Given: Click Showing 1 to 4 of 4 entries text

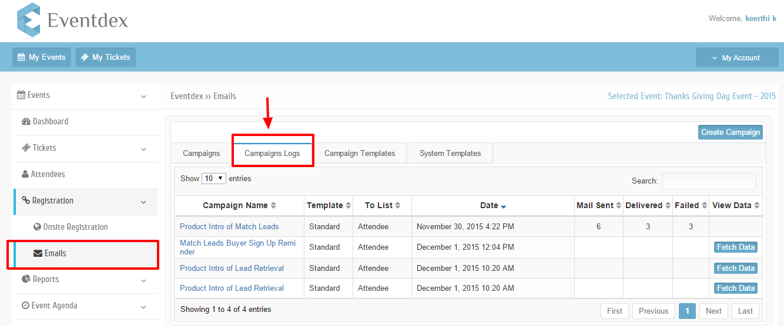Looking at the screenshot, I should click(226, 309).
